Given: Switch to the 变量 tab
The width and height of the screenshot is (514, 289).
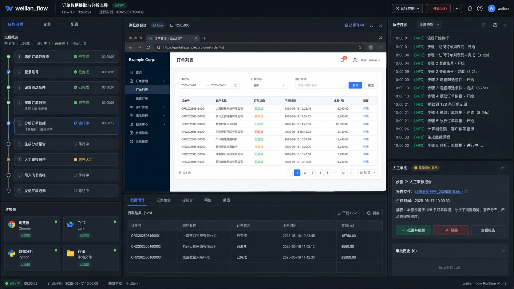Looking at the screenshot, I should (x=47, y=24).
